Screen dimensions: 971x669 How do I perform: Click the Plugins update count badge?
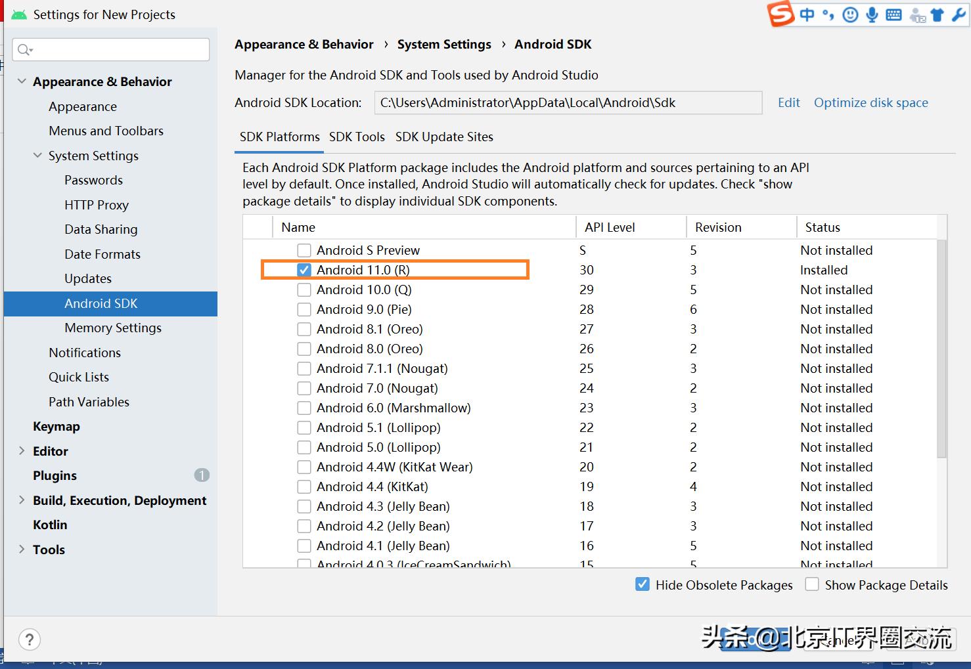(x=202, y=475)
